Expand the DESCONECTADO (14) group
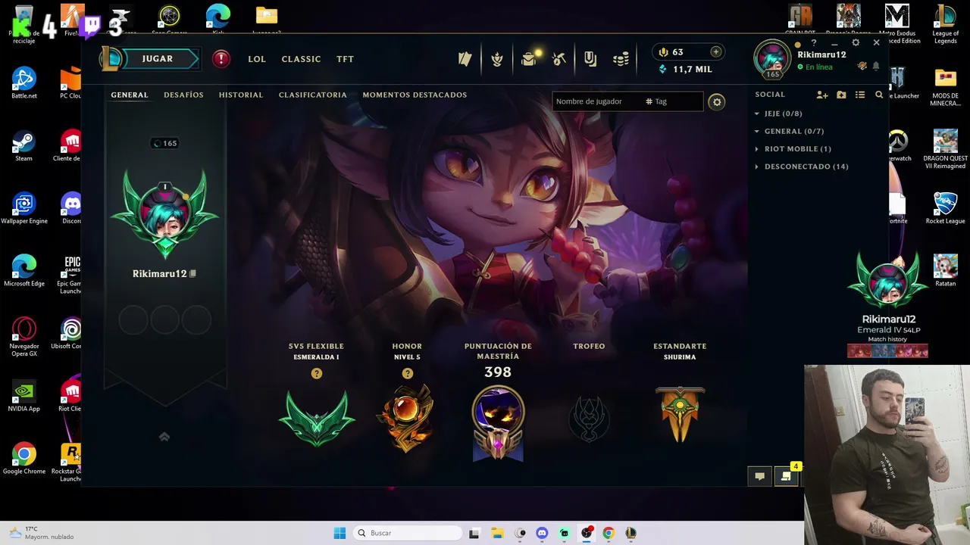This screenshot has height=545, width=970. coord(801,167)
